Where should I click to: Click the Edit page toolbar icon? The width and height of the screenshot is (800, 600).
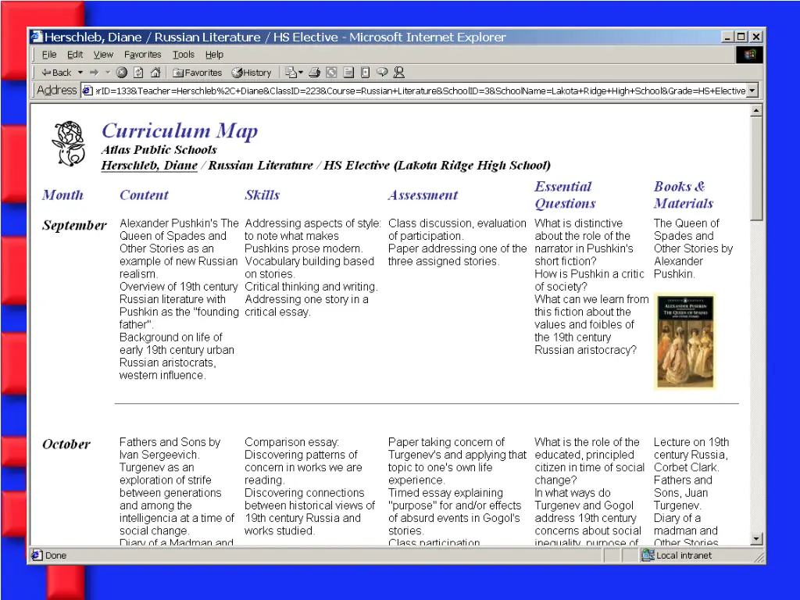(331, 73)
